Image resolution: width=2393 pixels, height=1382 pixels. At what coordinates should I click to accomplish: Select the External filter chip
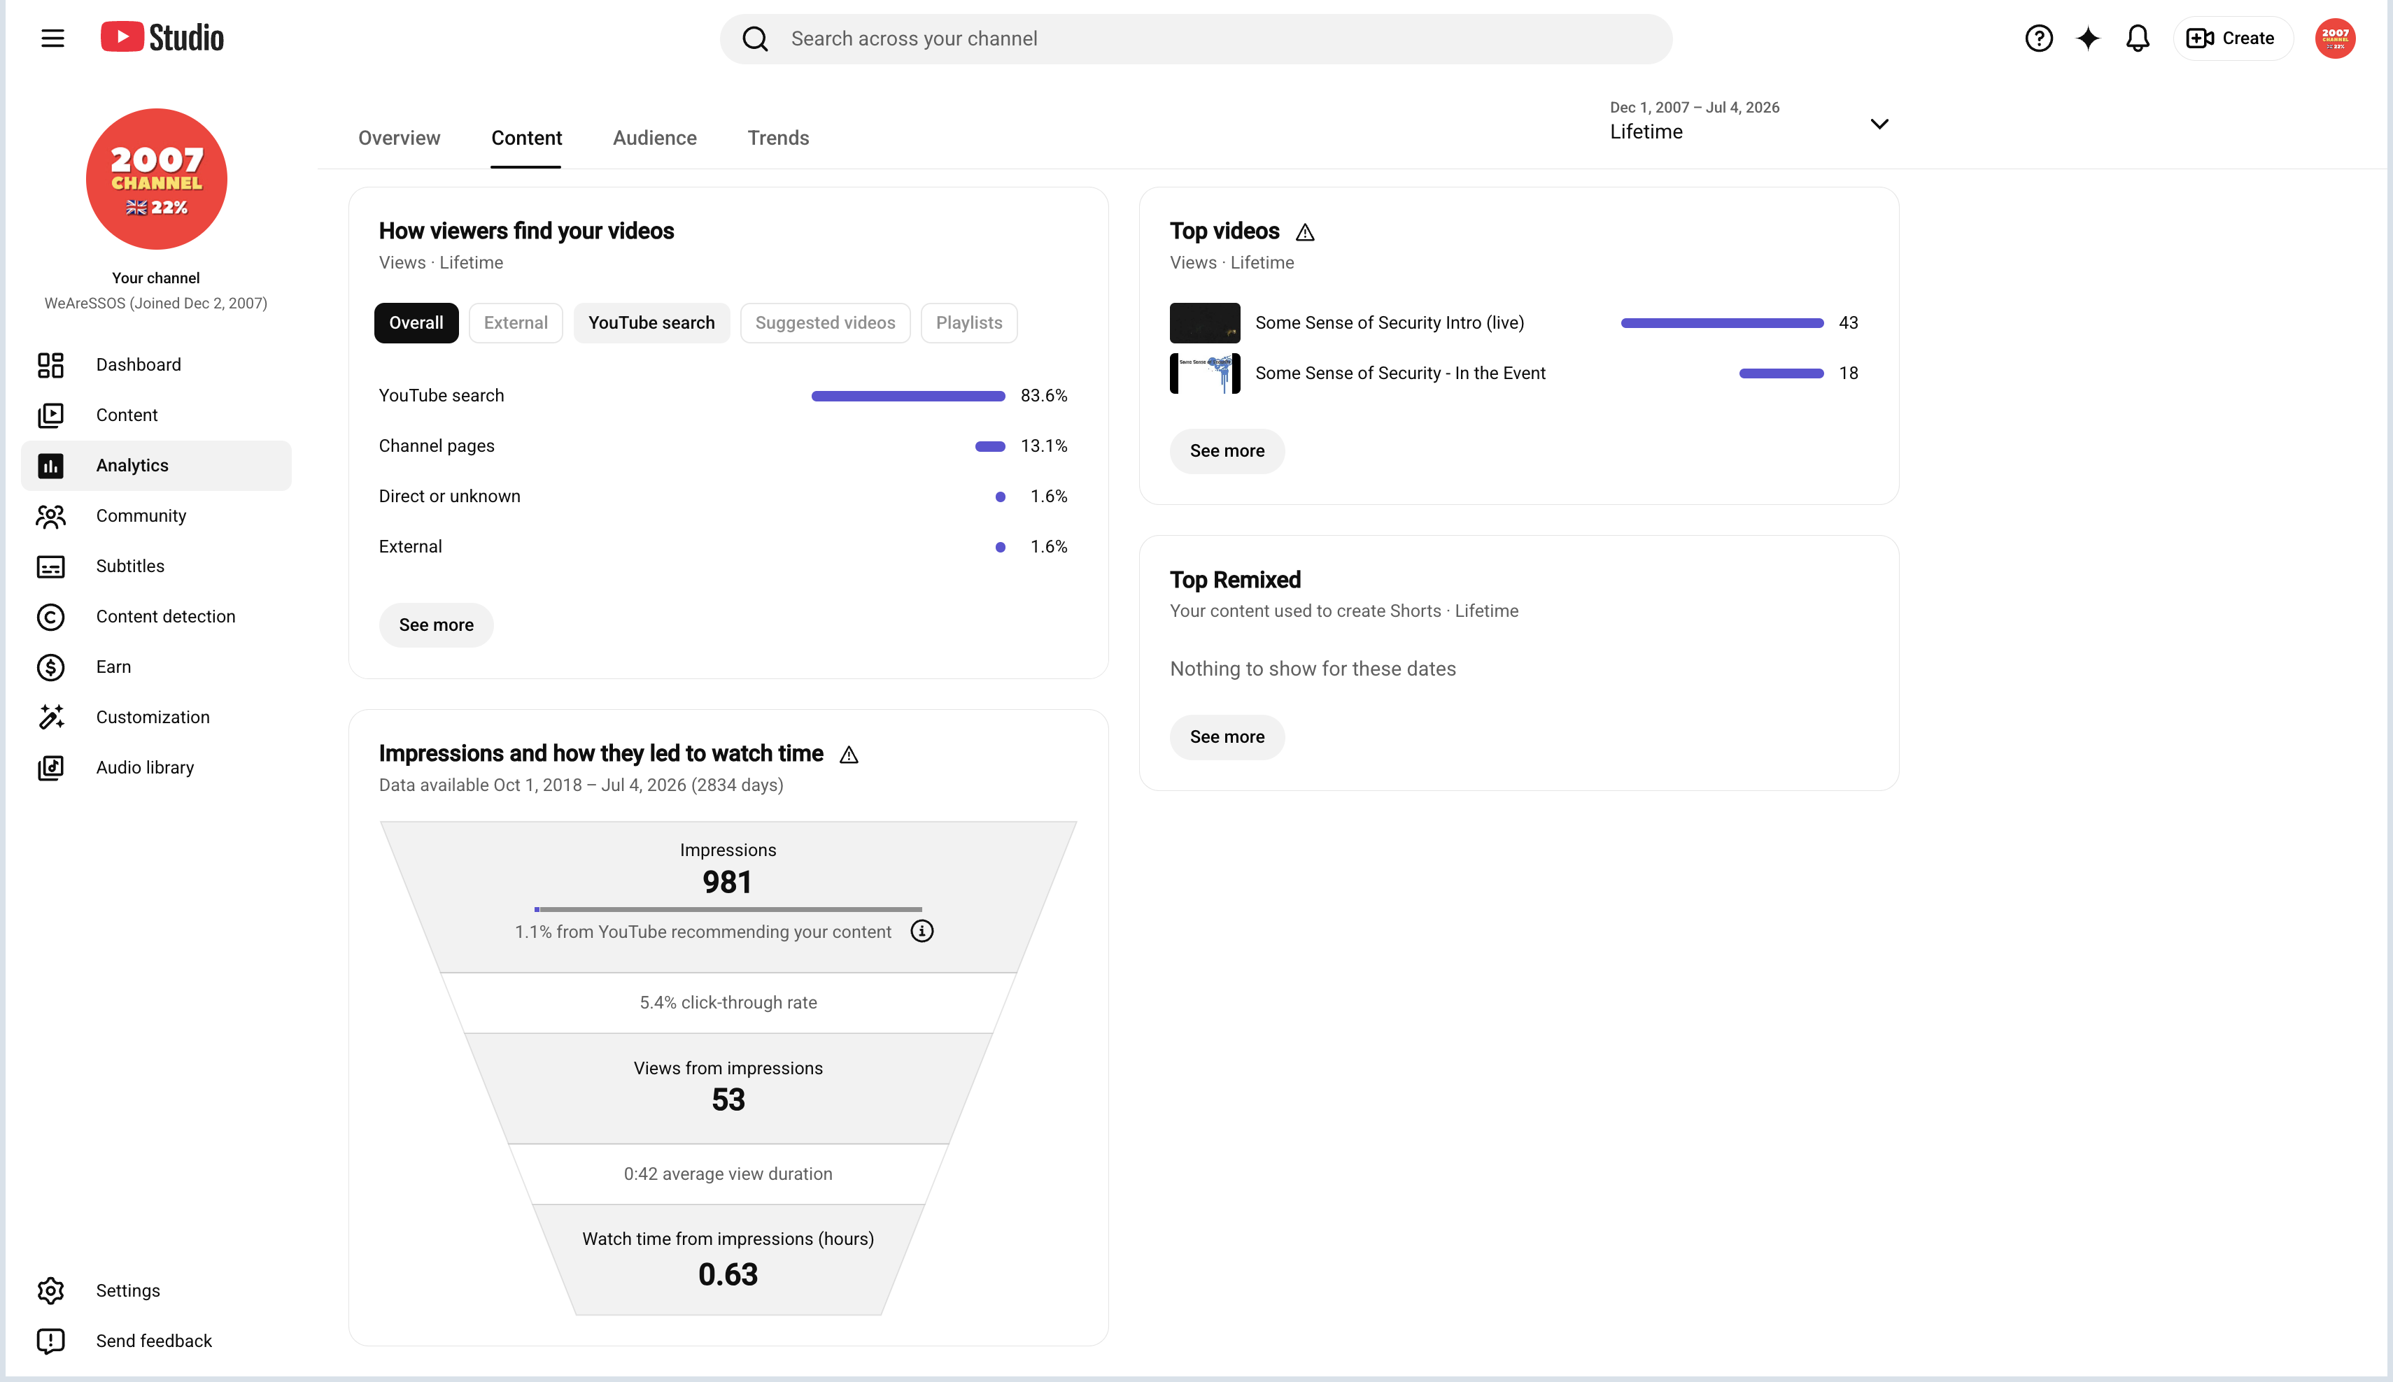pos(516,322)
